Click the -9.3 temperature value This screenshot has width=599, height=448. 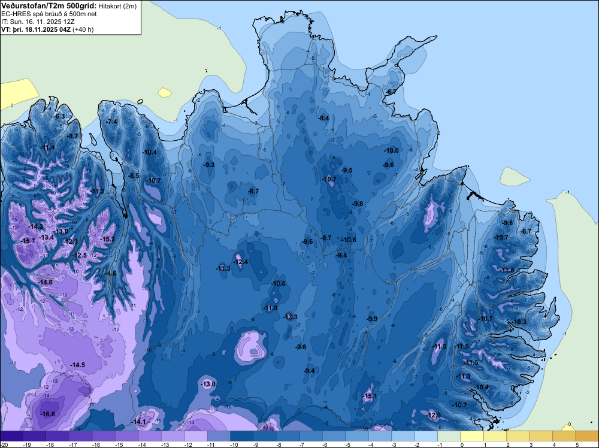point(209,165)
